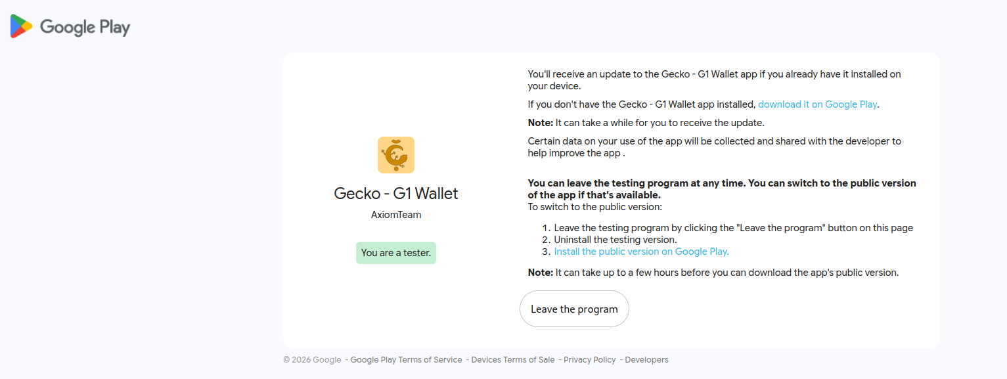
Task: Click the "Uninstall the testing version." step
Action: [615, 240]
